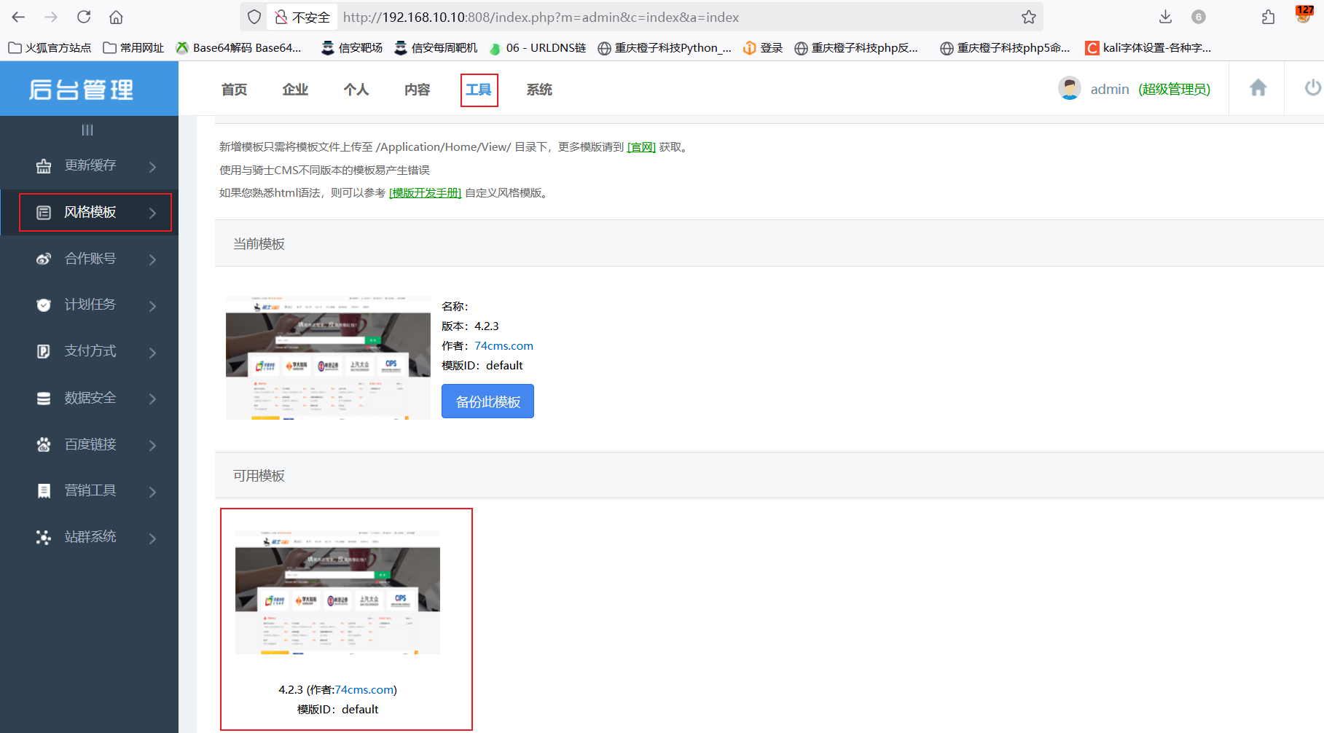This screenshot has width=1324, height=733.
Task: Click the power logout icon
Action: point(1312,88)
